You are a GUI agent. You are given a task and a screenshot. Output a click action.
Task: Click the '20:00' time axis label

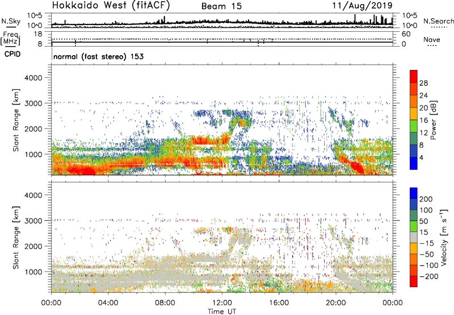tap(335, 303)
